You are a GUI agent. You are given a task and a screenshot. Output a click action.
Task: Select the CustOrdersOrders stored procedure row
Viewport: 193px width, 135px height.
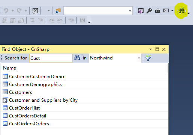(84, 123)
